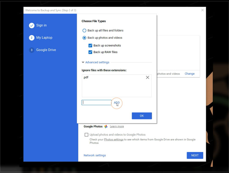Uncheck Back up RAW files

click(90, 52)
